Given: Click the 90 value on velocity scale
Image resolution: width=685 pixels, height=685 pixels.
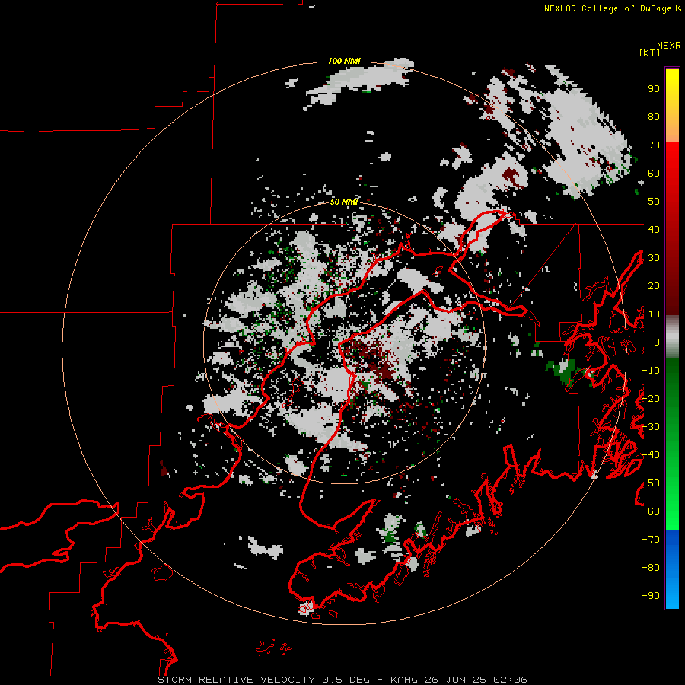Looking at the screenshot, I should 654,89.
